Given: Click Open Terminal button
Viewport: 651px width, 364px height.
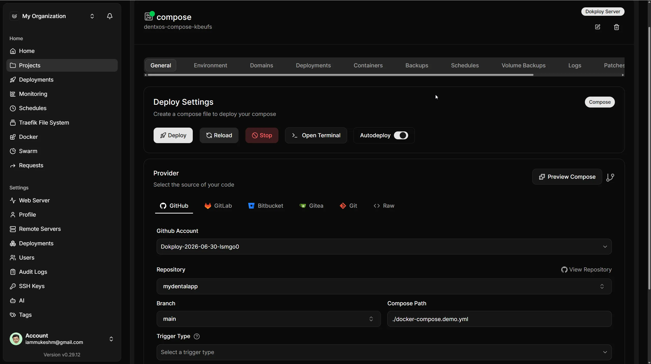Looking at the screenshot, I should pos(316,135).
